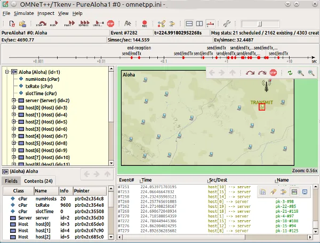Click the green refresh icon on canvas toolbar
The height and width of the screenshot is (243, 320).
point(290,73)
